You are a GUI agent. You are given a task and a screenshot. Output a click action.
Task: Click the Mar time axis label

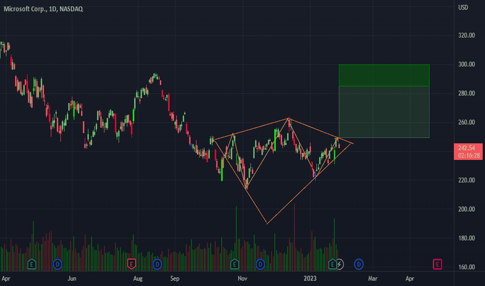click(x=373, y=279)
